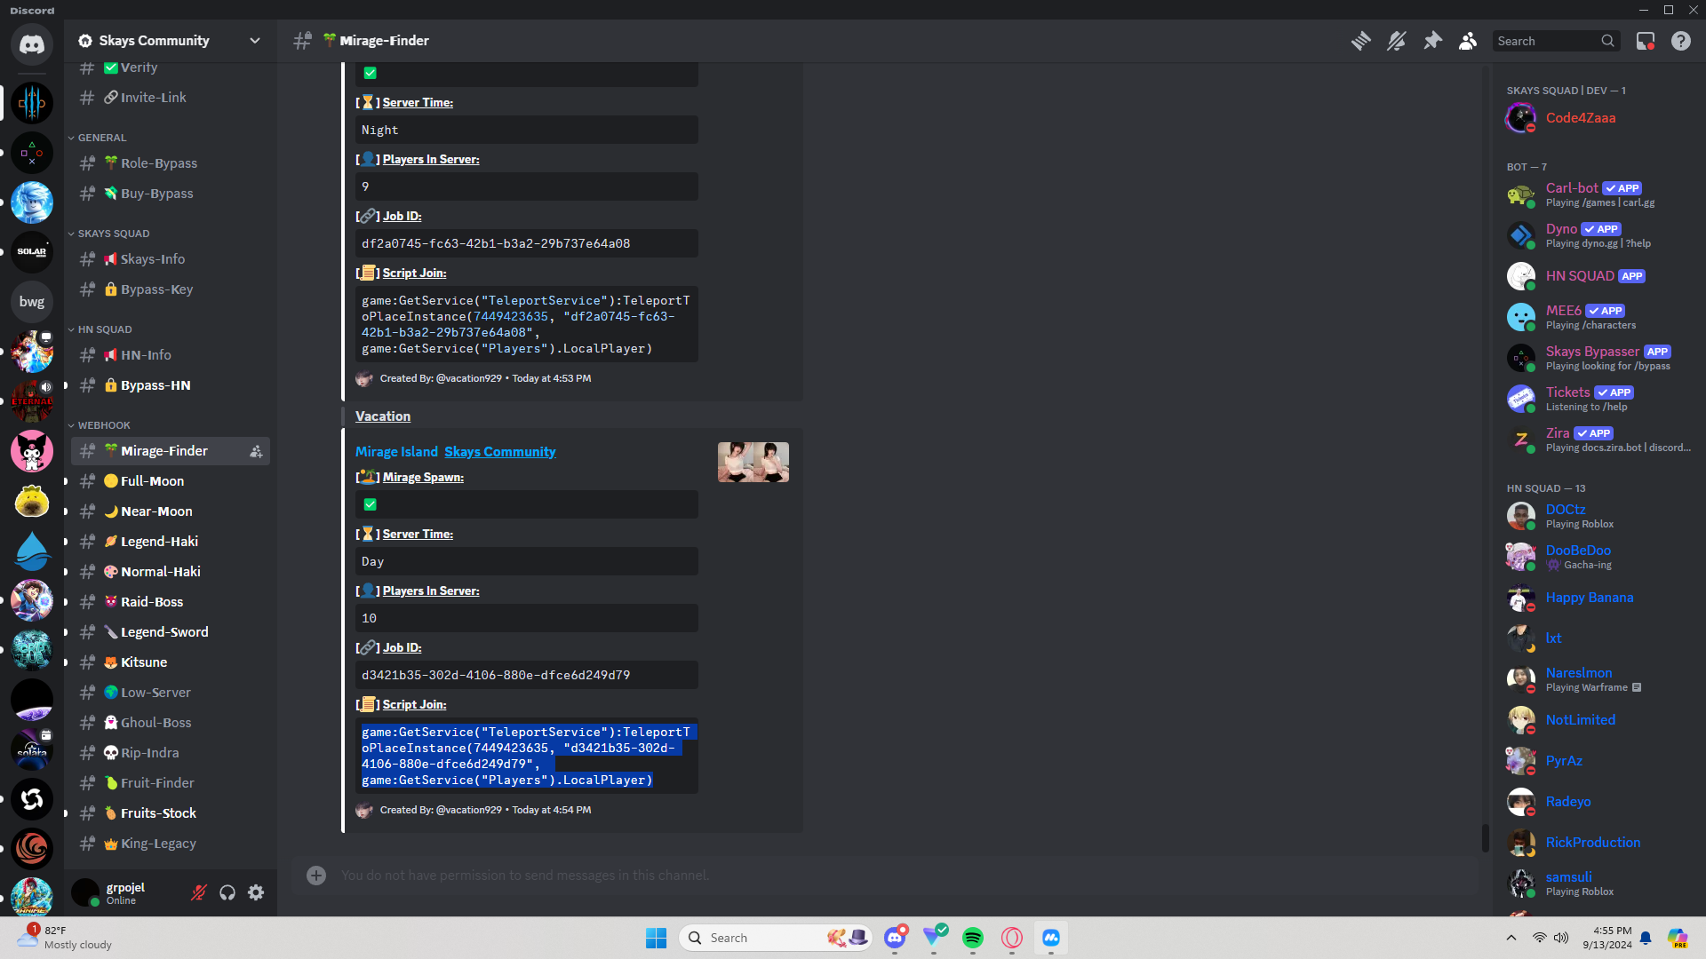Open Skays Community link in embed
Image resolution: width=1706 pixels, height=959 pixels.
click(x=500, y=452)
